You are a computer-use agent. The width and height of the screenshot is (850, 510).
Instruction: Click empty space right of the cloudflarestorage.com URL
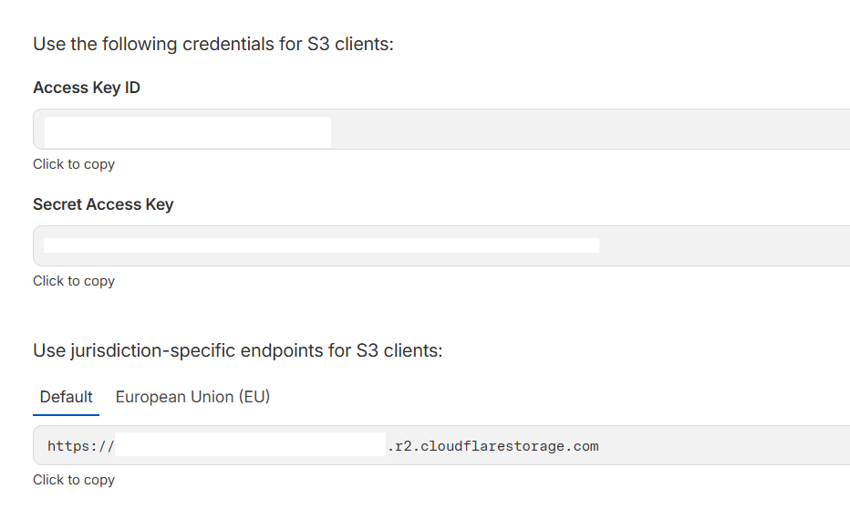point(720,446)
